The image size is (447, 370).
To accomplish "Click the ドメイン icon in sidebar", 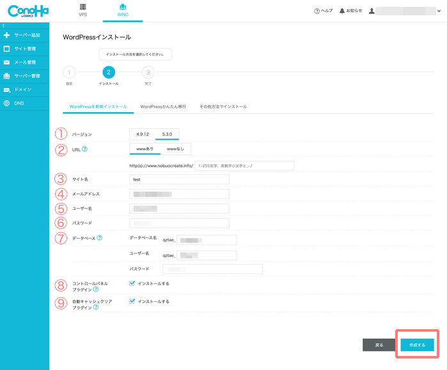I will pyautogui.click(x=7, y=90).
